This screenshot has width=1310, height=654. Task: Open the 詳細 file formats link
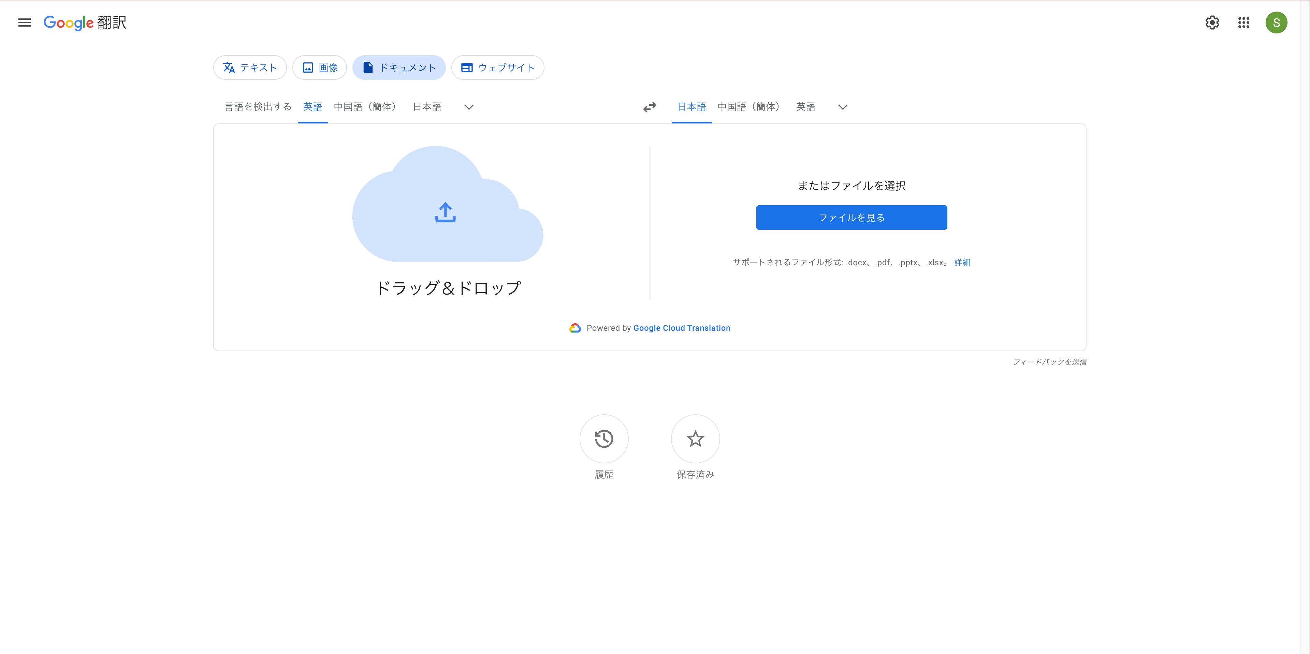click(x=962, y=262)
